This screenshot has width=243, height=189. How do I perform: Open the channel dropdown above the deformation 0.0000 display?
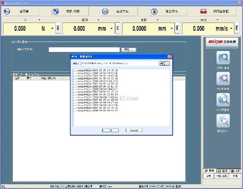157,20
